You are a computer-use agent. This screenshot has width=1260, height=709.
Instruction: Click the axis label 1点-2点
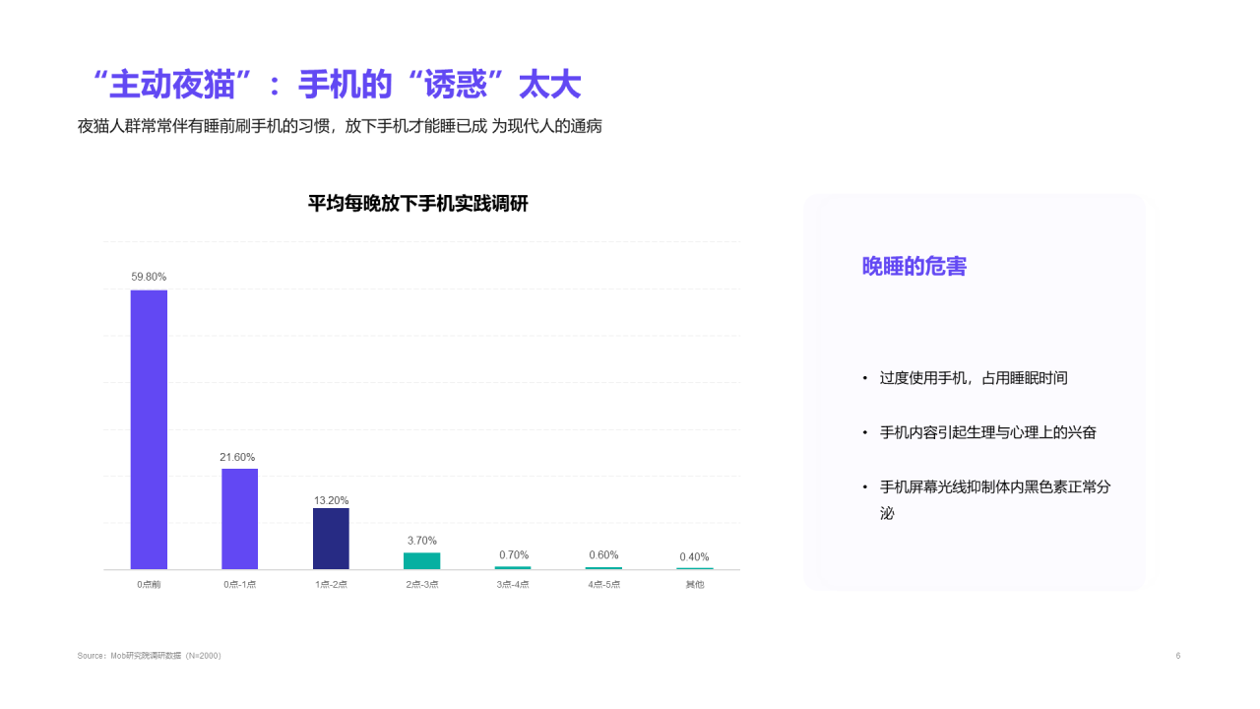(x=331, y=585)
